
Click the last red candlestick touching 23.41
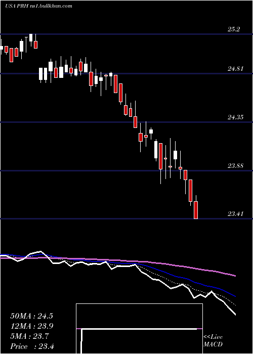point(196,210)
